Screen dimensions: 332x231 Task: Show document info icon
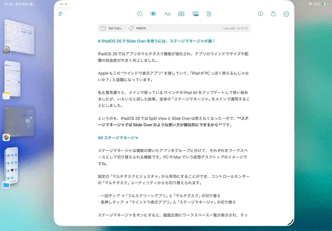(x=260, y=14)
